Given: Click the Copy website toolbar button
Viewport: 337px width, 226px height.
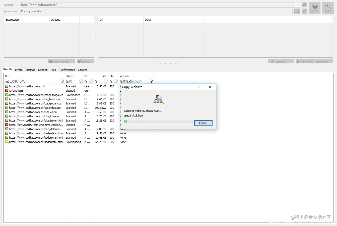Looking at the screenshot, I should coord(314,8).
